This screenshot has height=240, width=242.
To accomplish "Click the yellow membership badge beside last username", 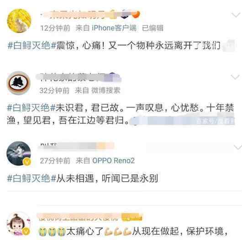I will coord(132,218).
